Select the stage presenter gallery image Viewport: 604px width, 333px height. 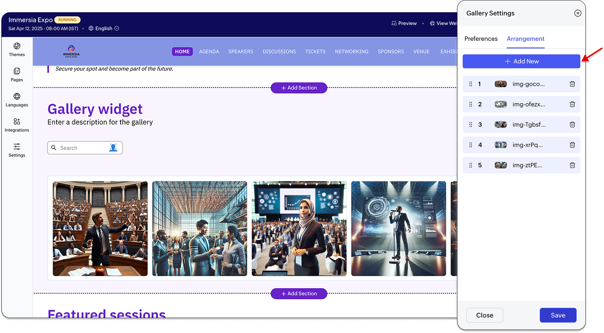[399, 229]
